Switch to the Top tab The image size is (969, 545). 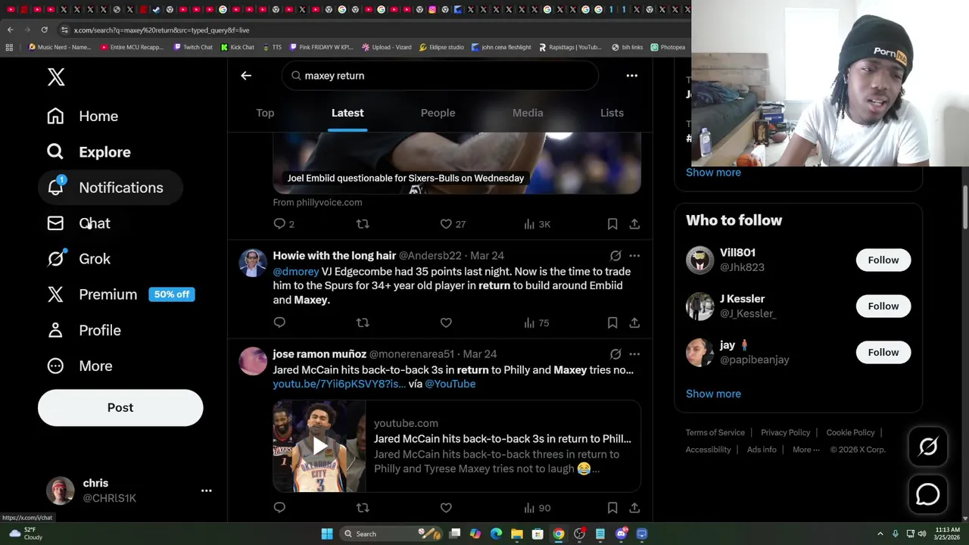pyautogui.click(x=265, y=113)
